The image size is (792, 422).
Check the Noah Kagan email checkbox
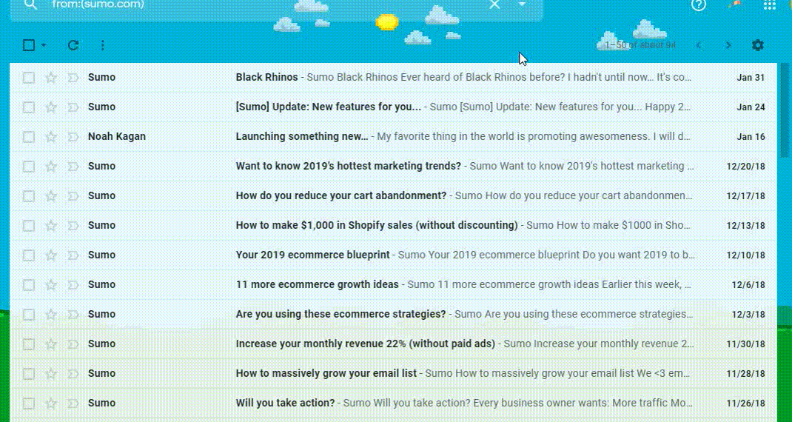click(x=29, y=136)
